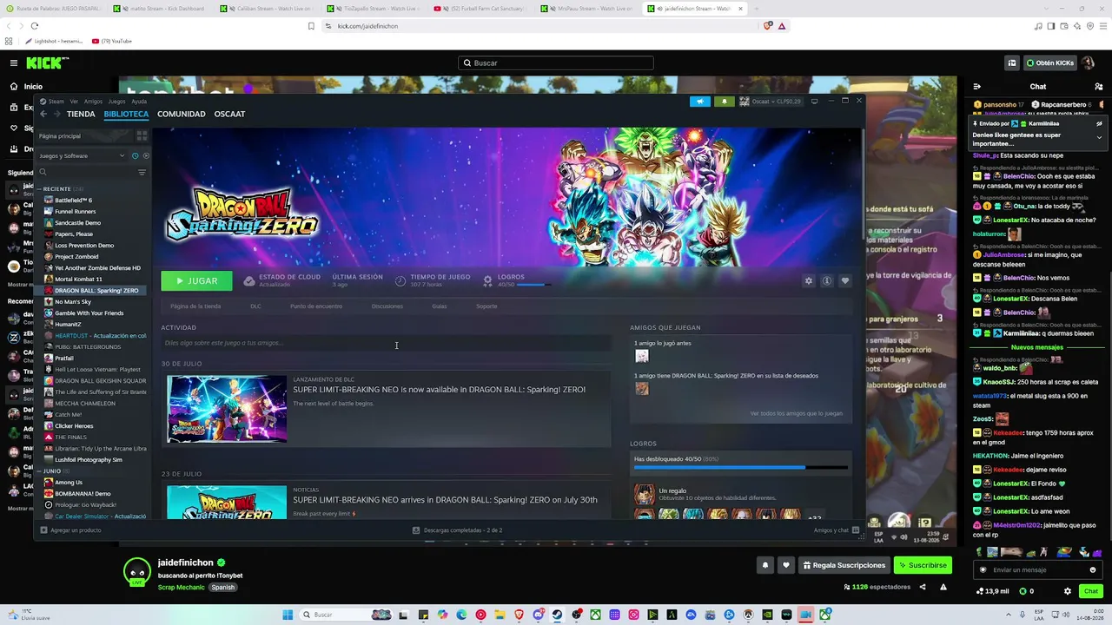Open Kick hamburger sidebar menu
This screenshot has height=625, width=1112.
tap(14, 62)
